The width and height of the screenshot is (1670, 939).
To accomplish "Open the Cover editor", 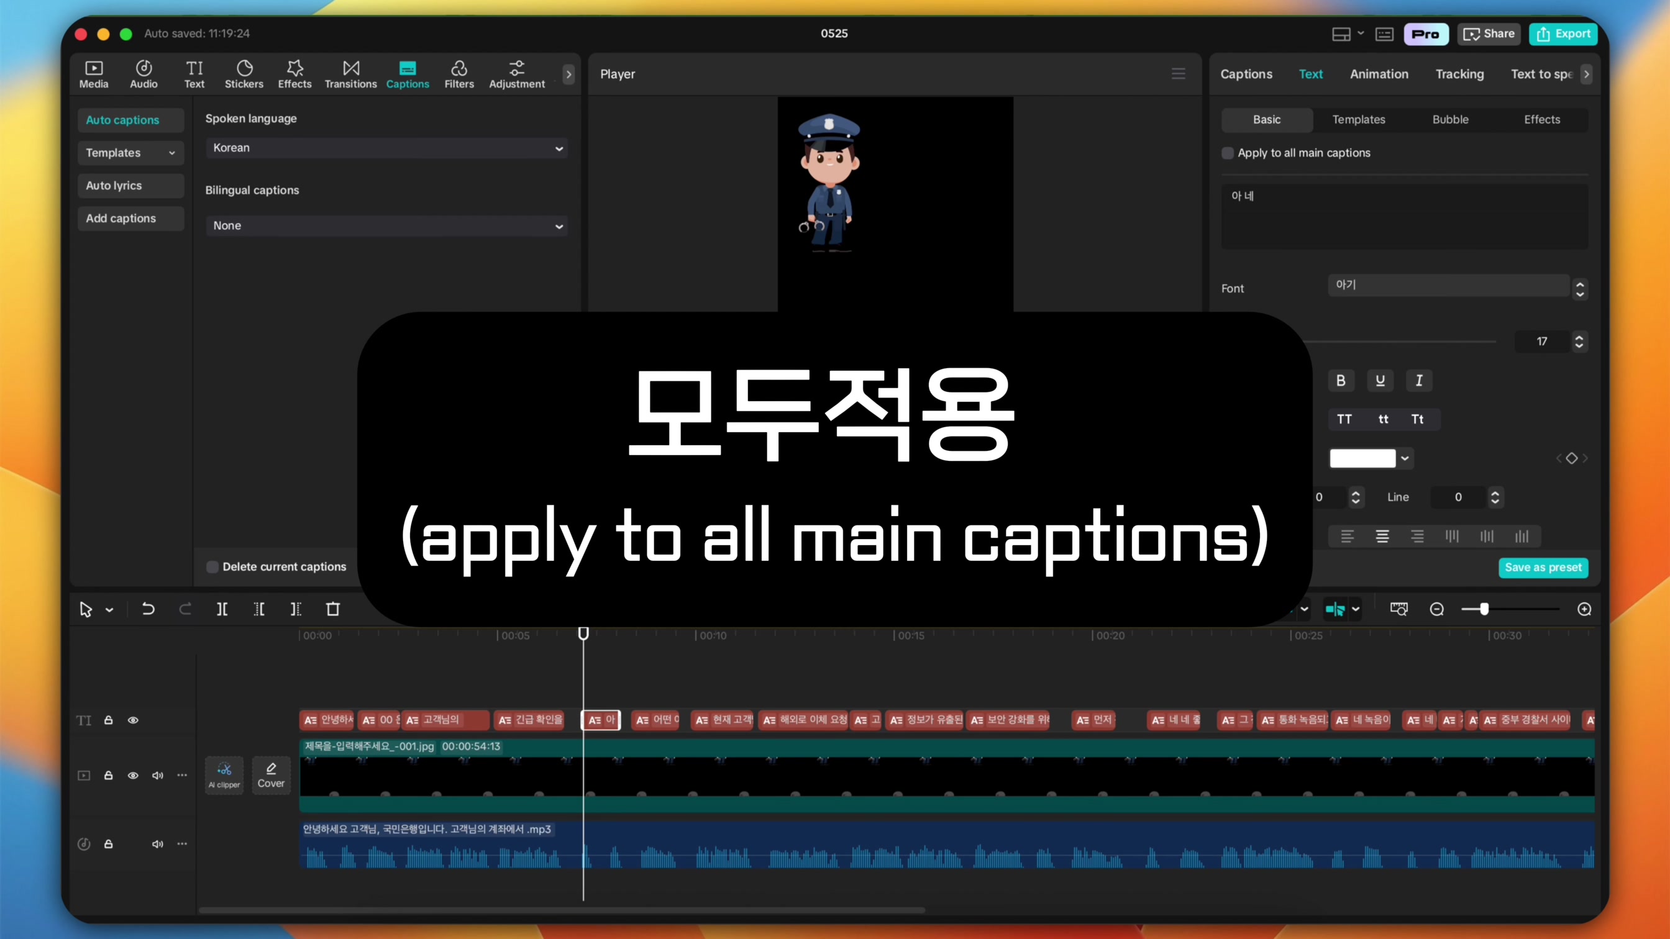I will [x=271, y=775].
